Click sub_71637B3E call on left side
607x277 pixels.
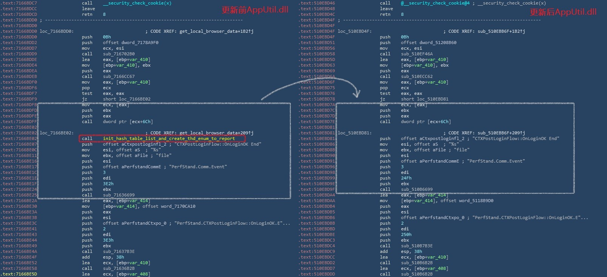click(118, 251)
